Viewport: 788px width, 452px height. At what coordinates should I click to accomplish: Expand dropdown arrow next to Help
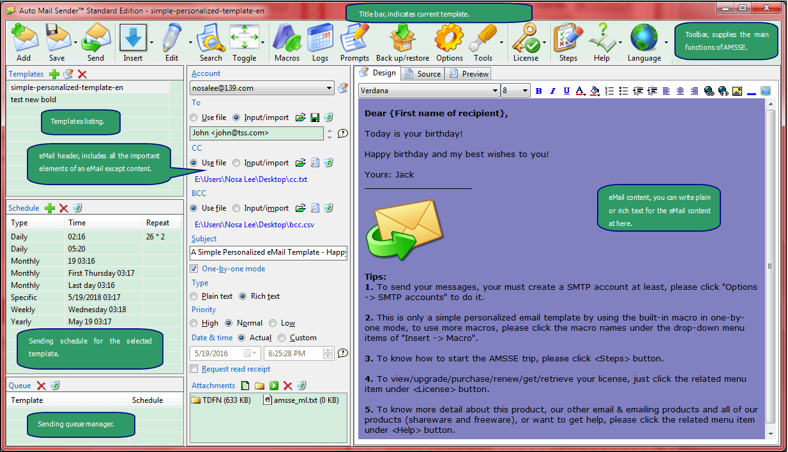(x=620, y=43)
